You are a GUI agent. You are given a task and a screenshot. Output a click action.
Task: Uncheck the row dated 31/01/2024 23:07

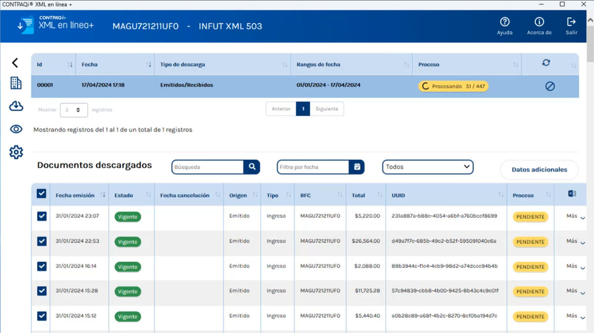pos(42,216)
